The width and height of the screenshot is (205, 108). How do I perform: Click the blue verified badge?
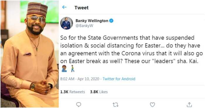coord(111,21)
